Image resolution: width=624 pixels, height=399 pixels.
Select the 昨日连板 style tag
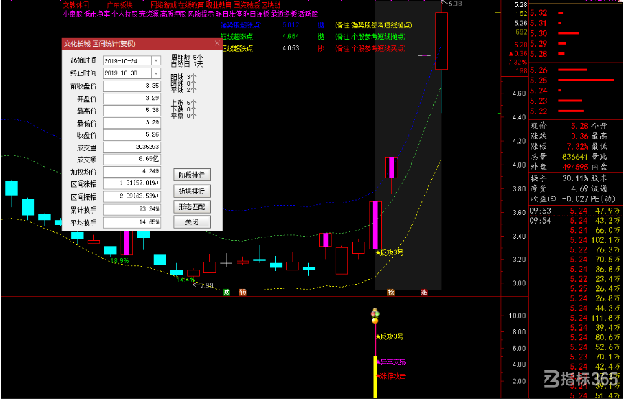[256, 14]
